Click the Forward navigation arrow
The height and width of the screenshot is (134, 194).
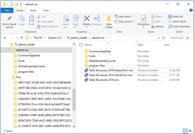[x=12, y=38]
